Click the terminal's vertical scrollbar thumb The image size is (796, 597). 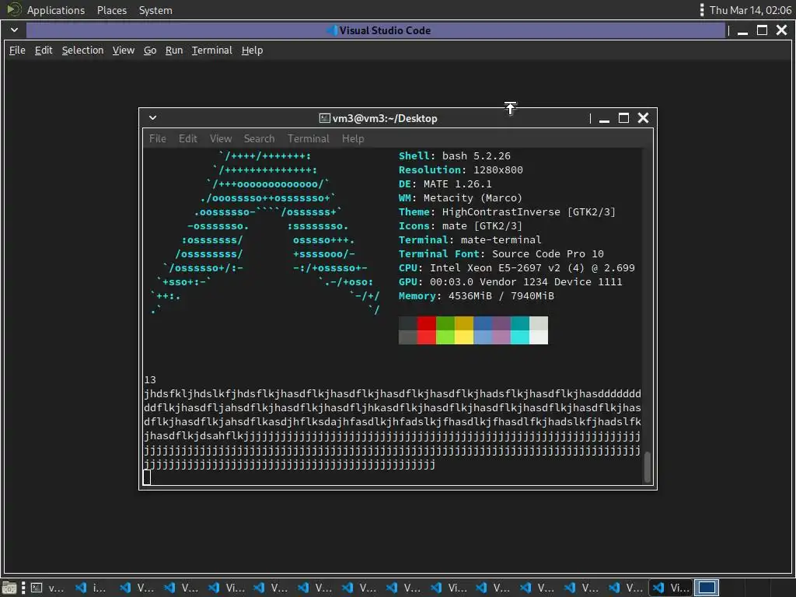point(648,466)
